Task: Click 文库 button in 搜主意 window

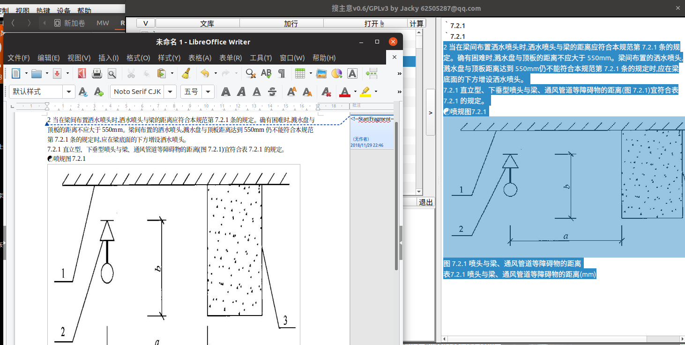Action: [x=197, y=23]
